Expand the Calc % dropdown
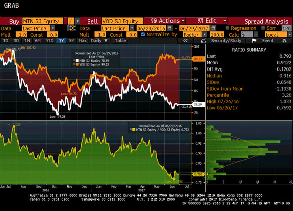Image resolution: width=293 pixels, height=211 pixels. point(256,35)
